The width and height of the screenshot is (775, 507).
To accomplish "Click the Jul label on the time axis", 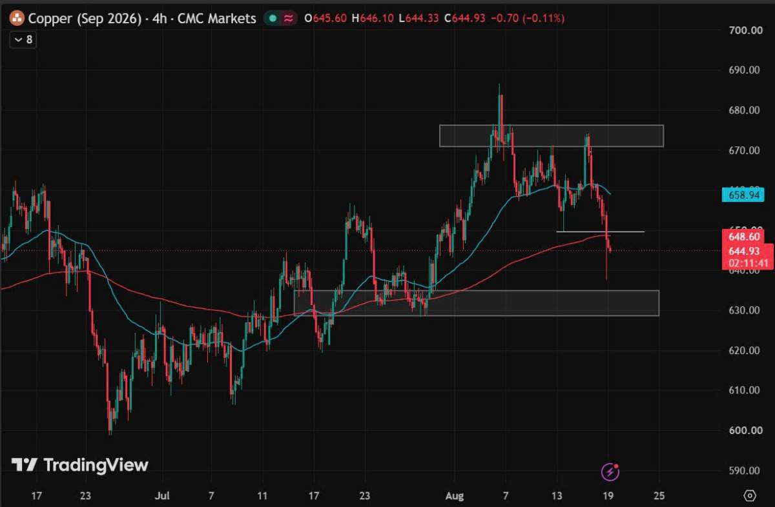I will pos(162,495).
